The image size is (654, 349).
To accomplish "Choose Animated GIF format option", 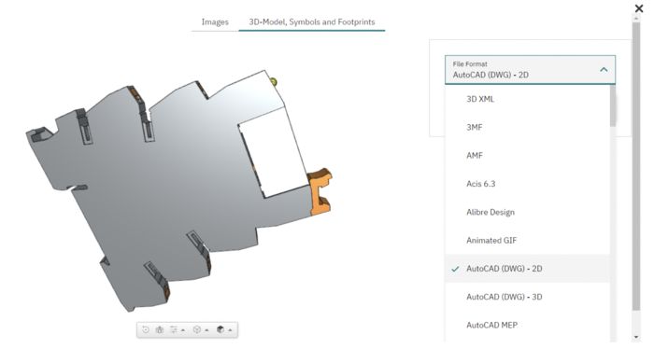I will point(528,241).
